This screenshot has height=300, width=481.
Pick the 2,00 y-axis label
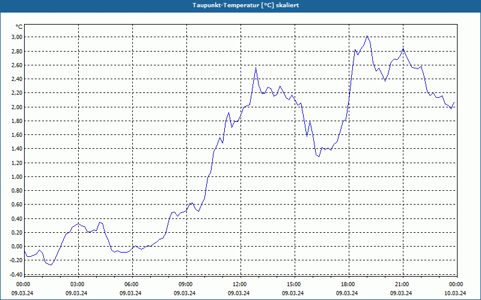click(17, 107)
